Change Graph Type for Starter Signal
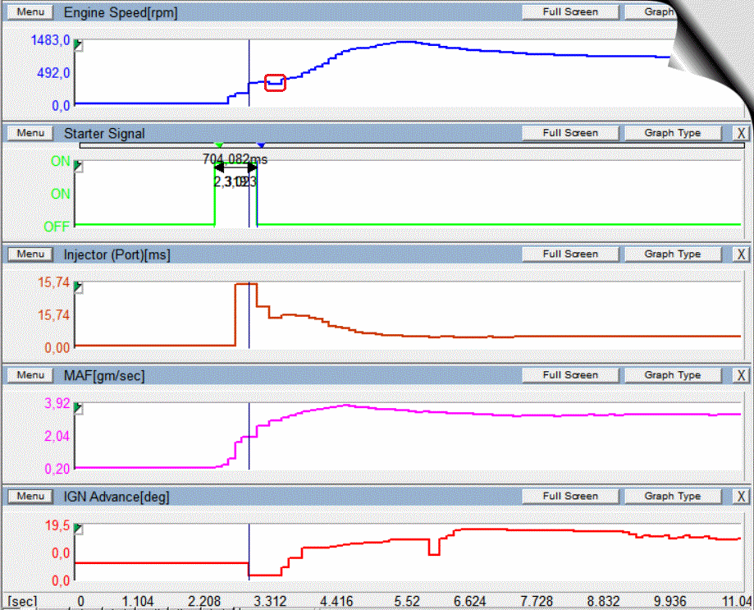754x610 pixels. pos(671,133)
